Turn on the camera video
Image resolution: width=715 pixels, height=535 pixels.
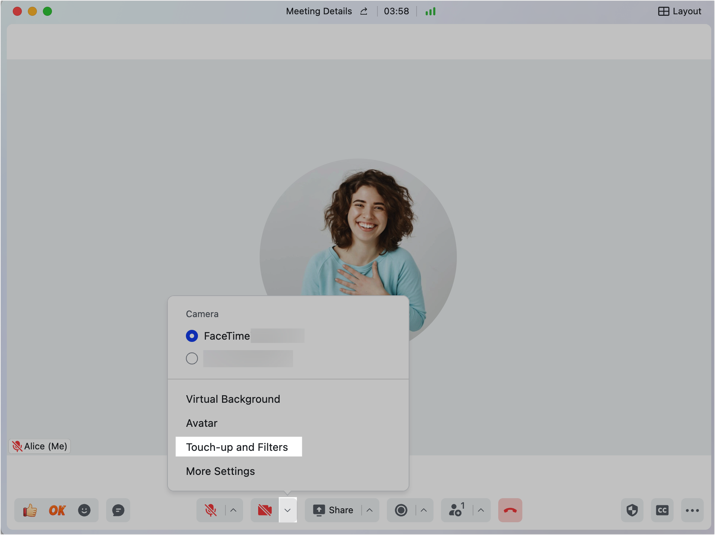(265, 510)
